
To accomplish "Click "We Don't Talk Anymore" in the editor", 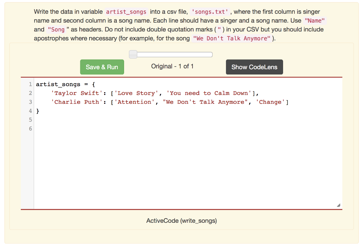I will click(205, 102).
